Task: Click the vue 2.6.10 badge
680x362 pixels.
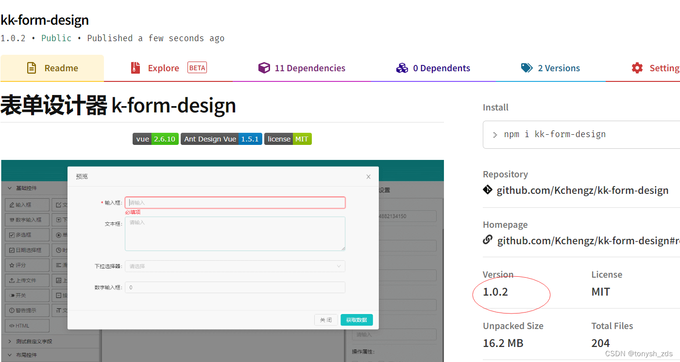Action: 155,139
